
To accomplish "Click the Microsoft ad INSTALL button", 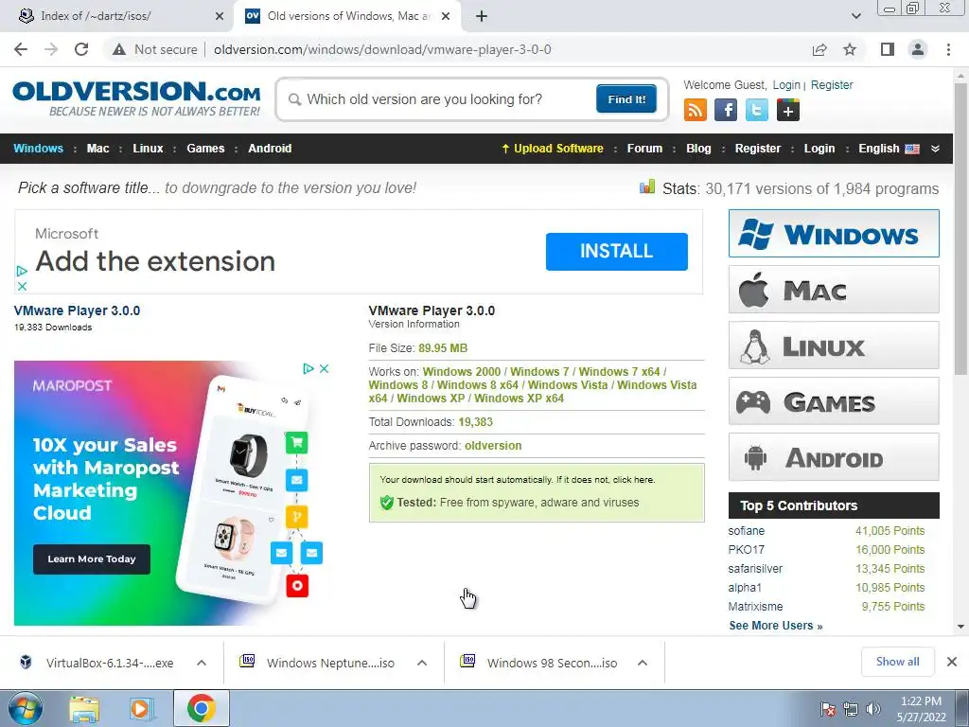I will [x=616, y=251].
